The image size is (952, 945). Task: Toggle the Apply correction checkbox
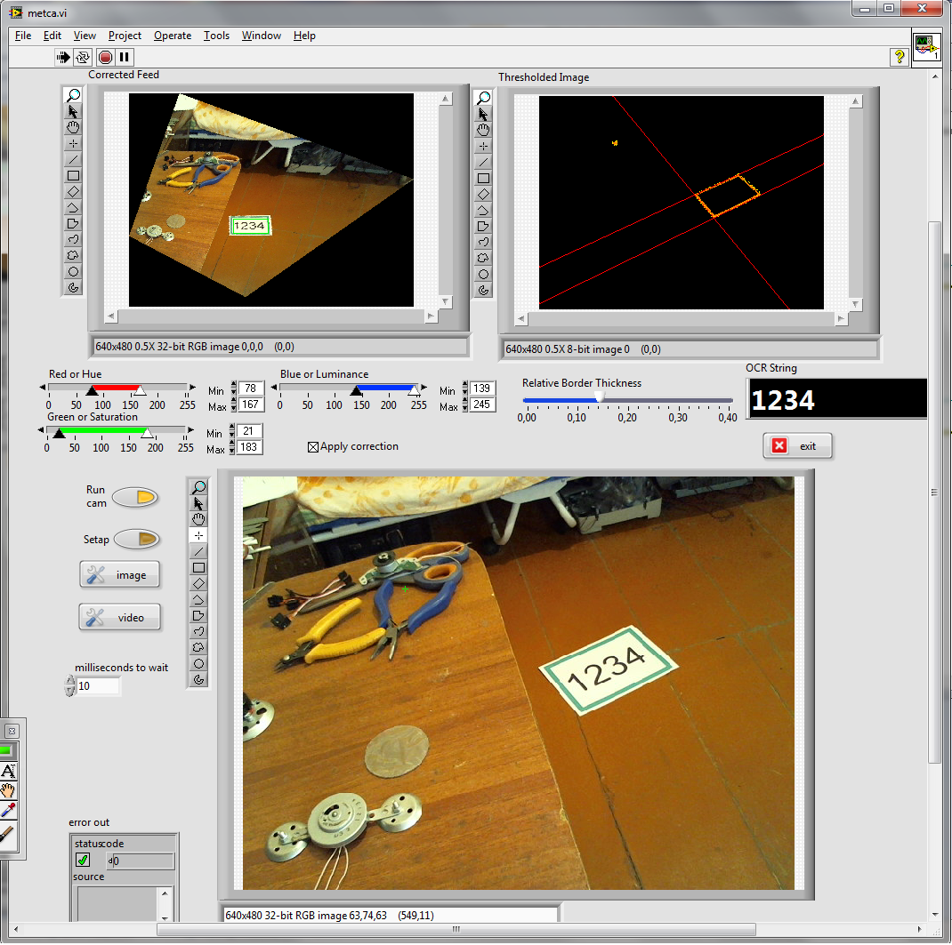click(x=312, y=447)
